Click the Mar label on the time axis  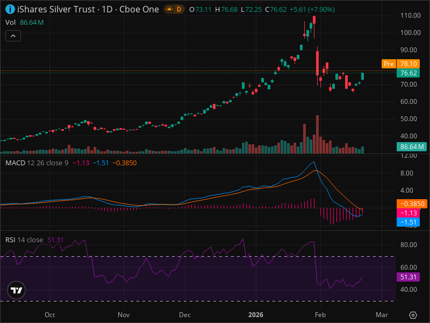[382, 315]
